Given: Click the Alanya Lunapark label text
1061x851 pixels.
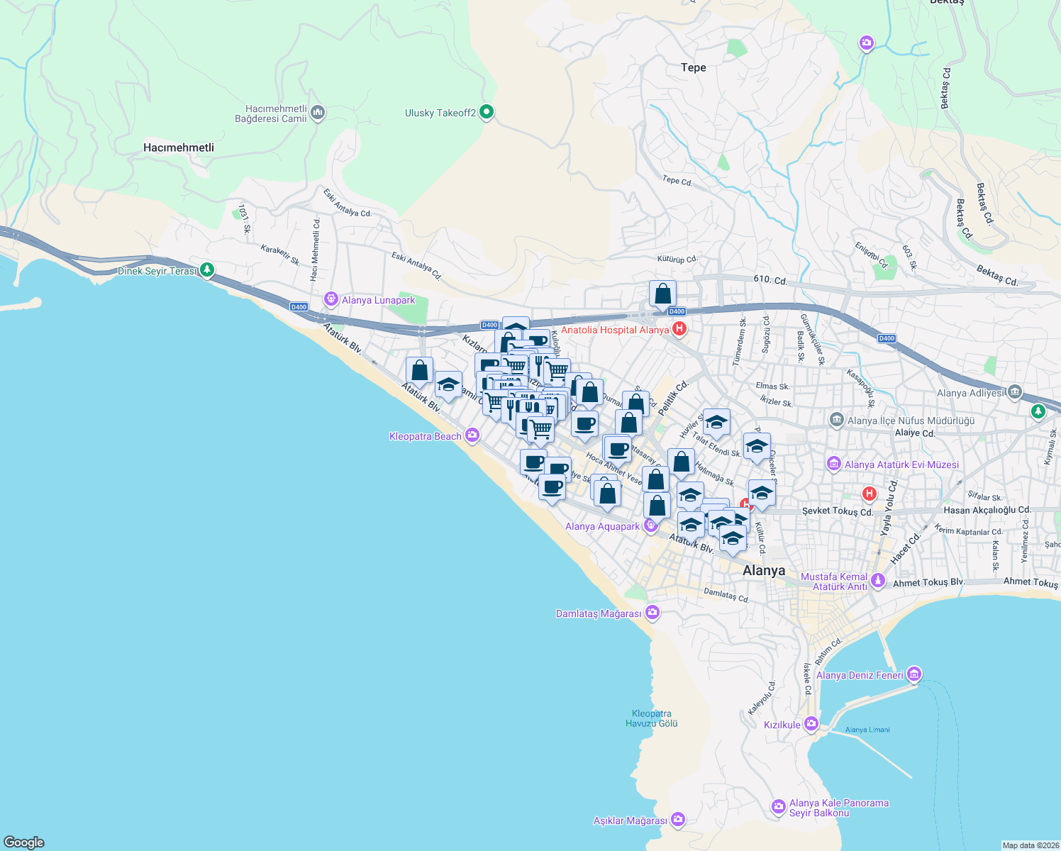Looking at the screenshot, I should (x=379, y=300).
